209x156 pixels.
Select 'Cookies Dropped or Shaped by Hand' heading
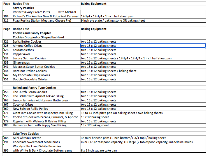pos(46,37)
